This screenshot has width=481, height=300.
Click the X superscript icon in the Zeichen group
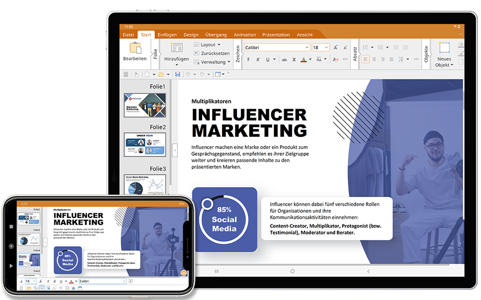coord(294,59)
